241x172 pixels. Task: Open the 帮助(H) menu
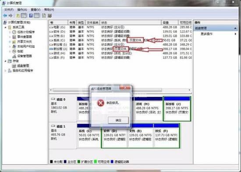pyautogui.click(x=49, y=10)
